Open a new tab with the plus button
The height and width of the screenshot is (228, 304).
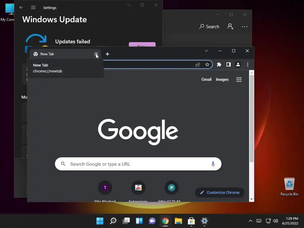click(x=107, y=54)
